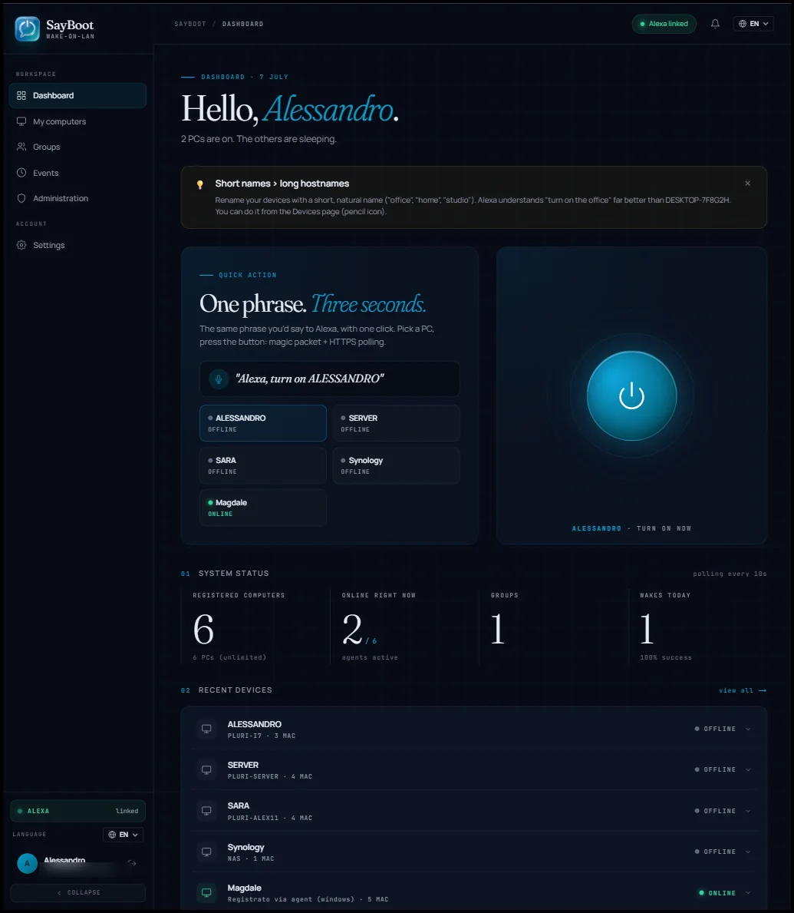Click the Online Right Now stat 2
The width and height of the screenshot is (794, 913).
tap(352, 630)
